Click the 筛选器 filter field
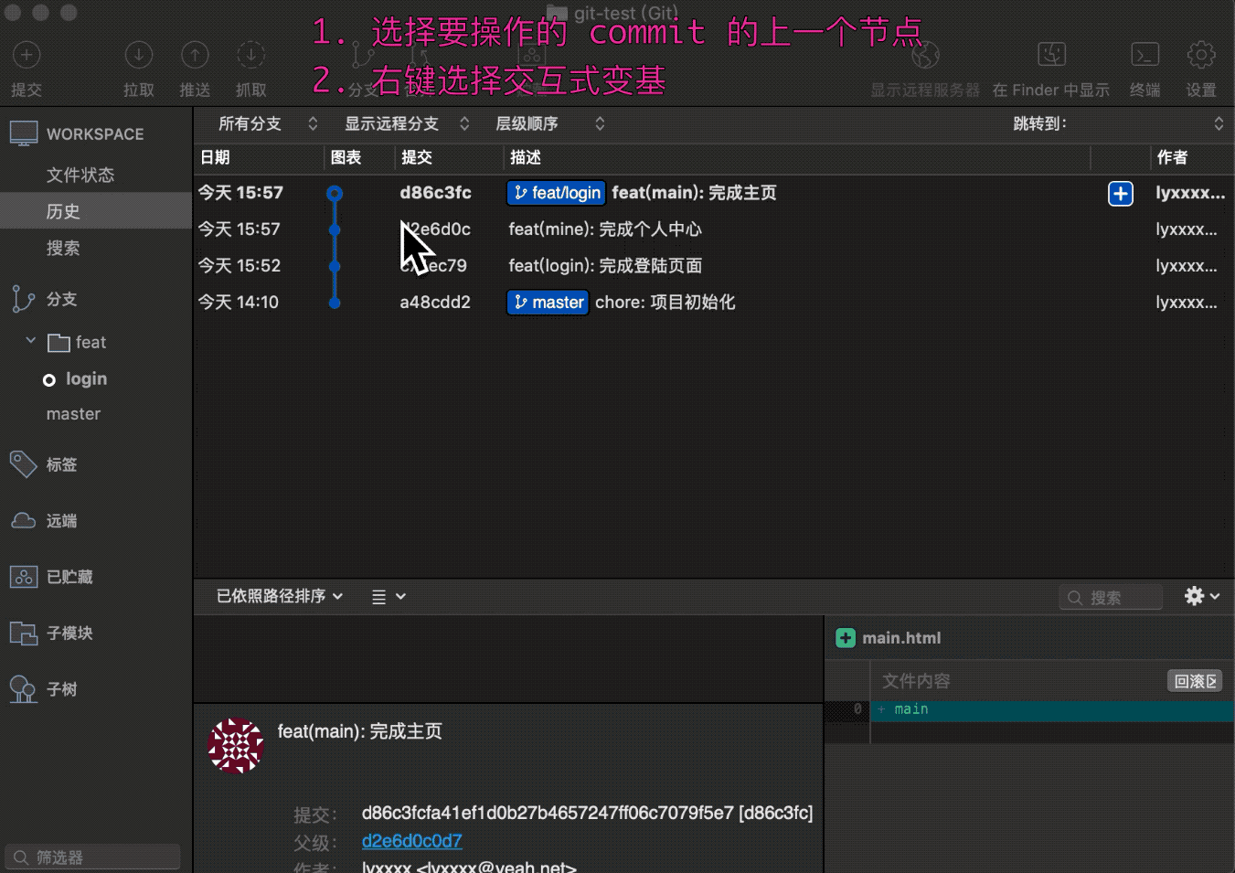This screenshot has width=1235, height=873. pos(92,857)
